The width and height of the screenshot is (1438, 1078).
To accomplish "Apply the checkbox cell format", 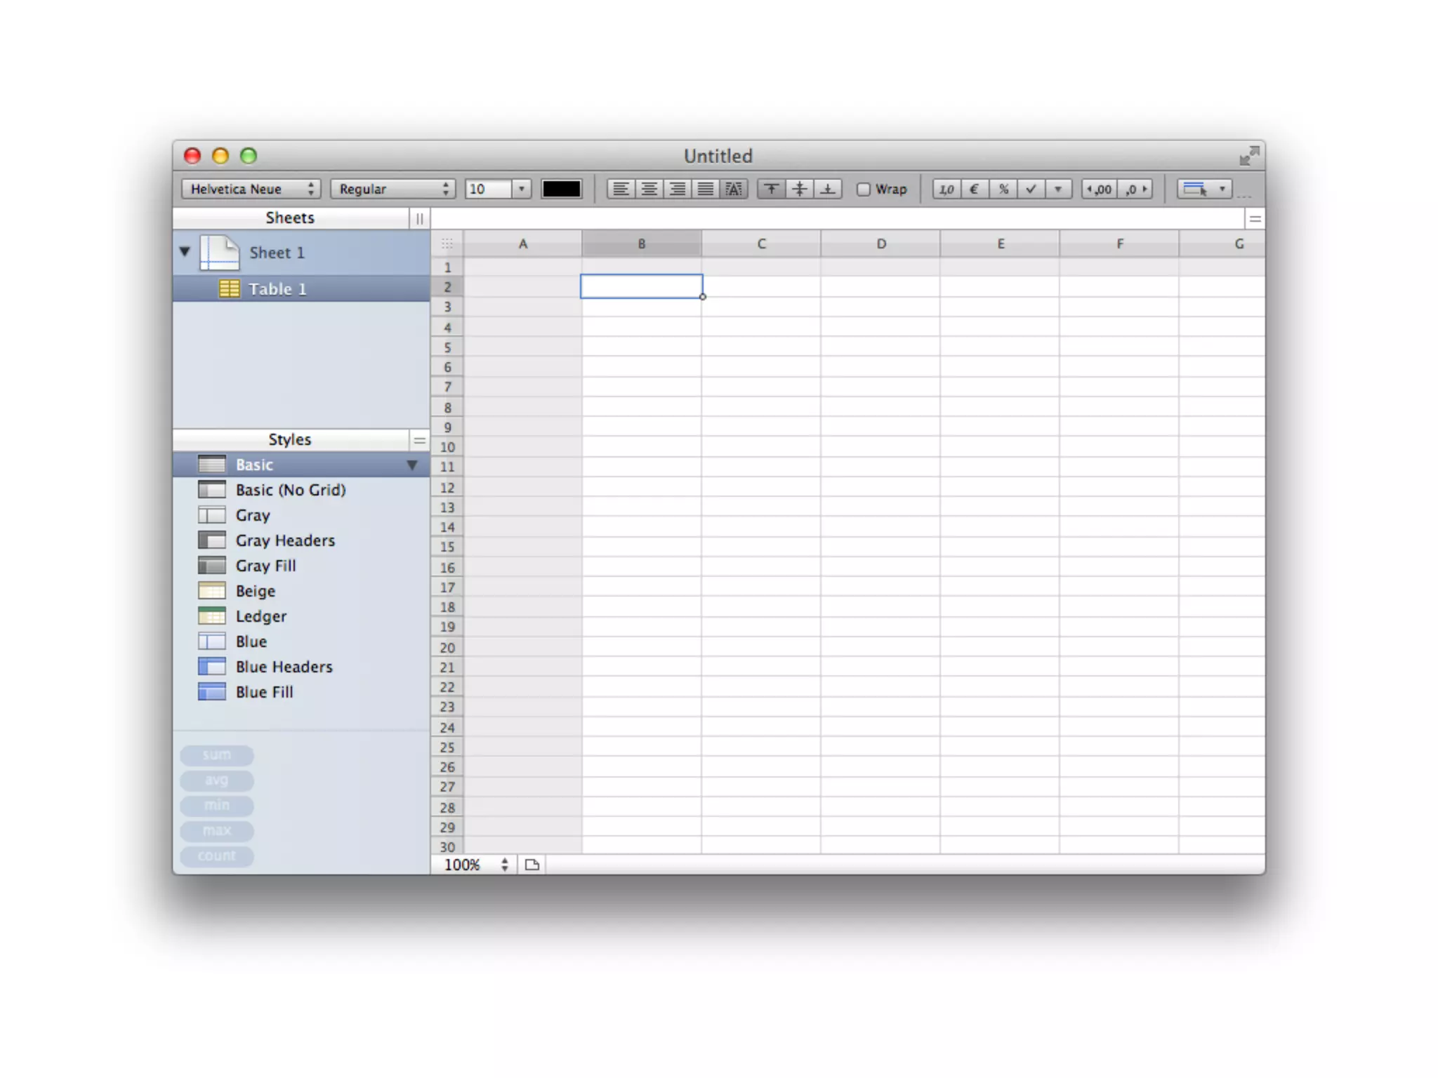I will tap(1031, 189).
